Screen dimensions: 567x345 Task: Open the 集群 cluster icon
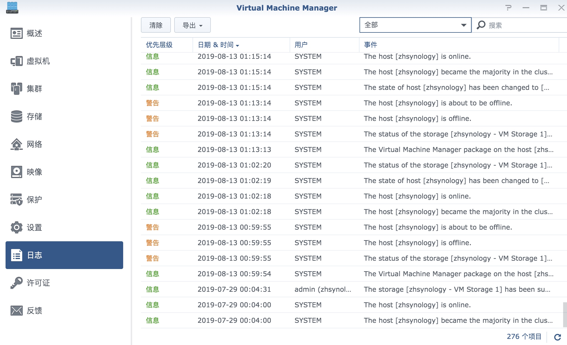pyautogui.click(x=16, y=89)
